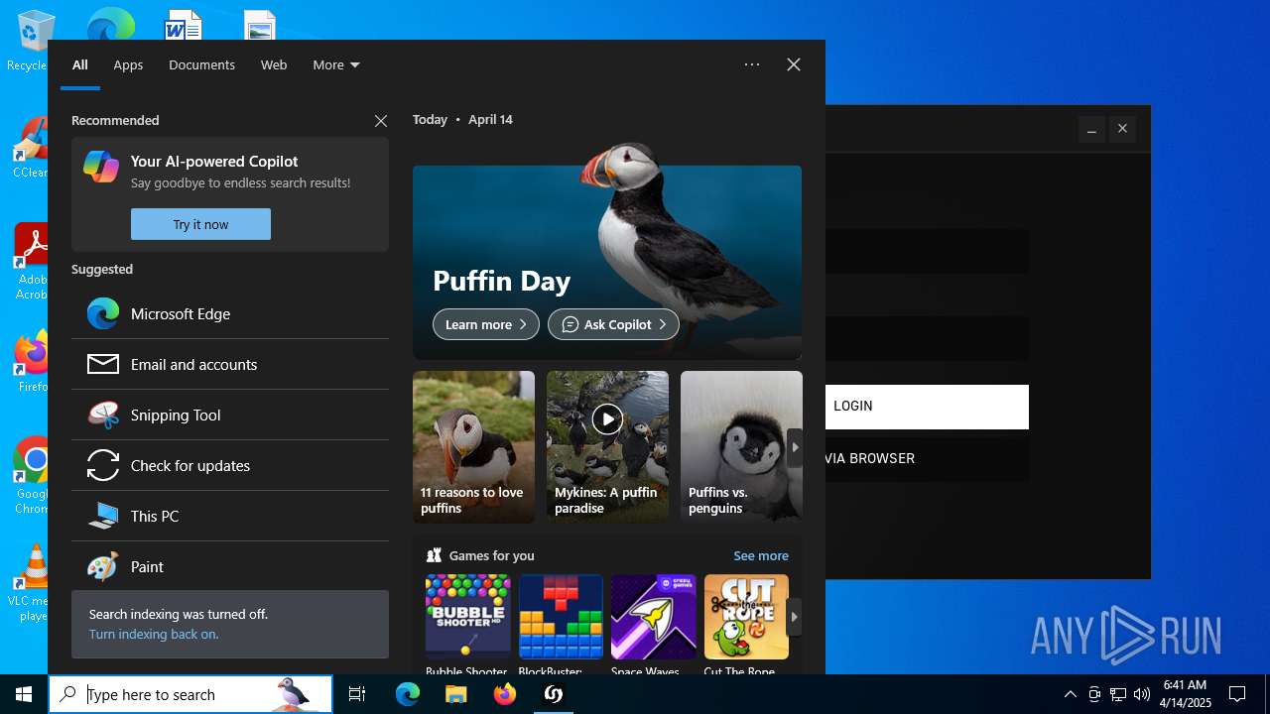Image resolution: width=1270 pixels, height=714 pixels.
Task: Click the running app icon after Firefox in taskbar
Action: 554,694
